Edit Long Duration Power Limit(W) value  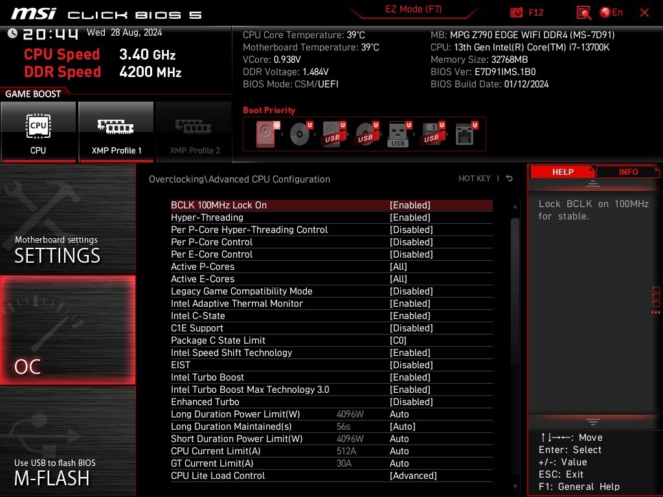click(399, 414)
